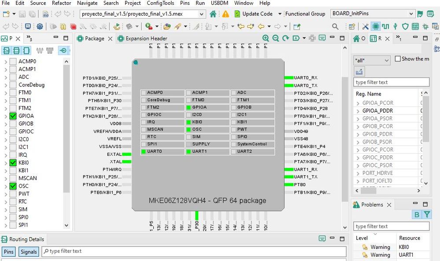This screenshot has height=261, width=440.
Task: Click the yellow warning triangle icon
Action: [x=226, y=14]
